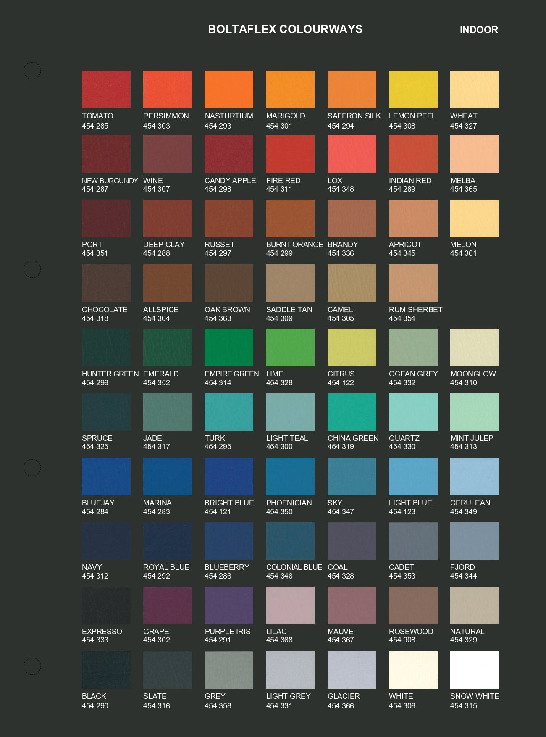This screenshot has width=546, height=737.
Task: Click the Hunter Green swatch
Action: [106, 347]
